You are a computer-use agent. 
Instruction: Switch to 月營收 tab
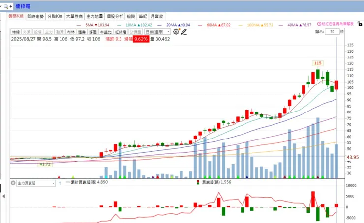(x=157, y=16)
